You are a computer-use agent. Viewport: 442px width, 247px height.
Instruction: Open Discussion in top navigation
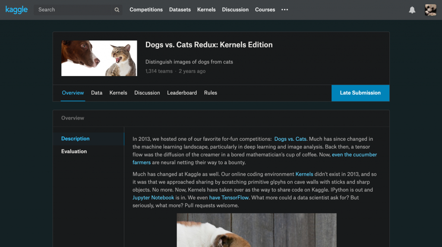click(x=235, y=9)
